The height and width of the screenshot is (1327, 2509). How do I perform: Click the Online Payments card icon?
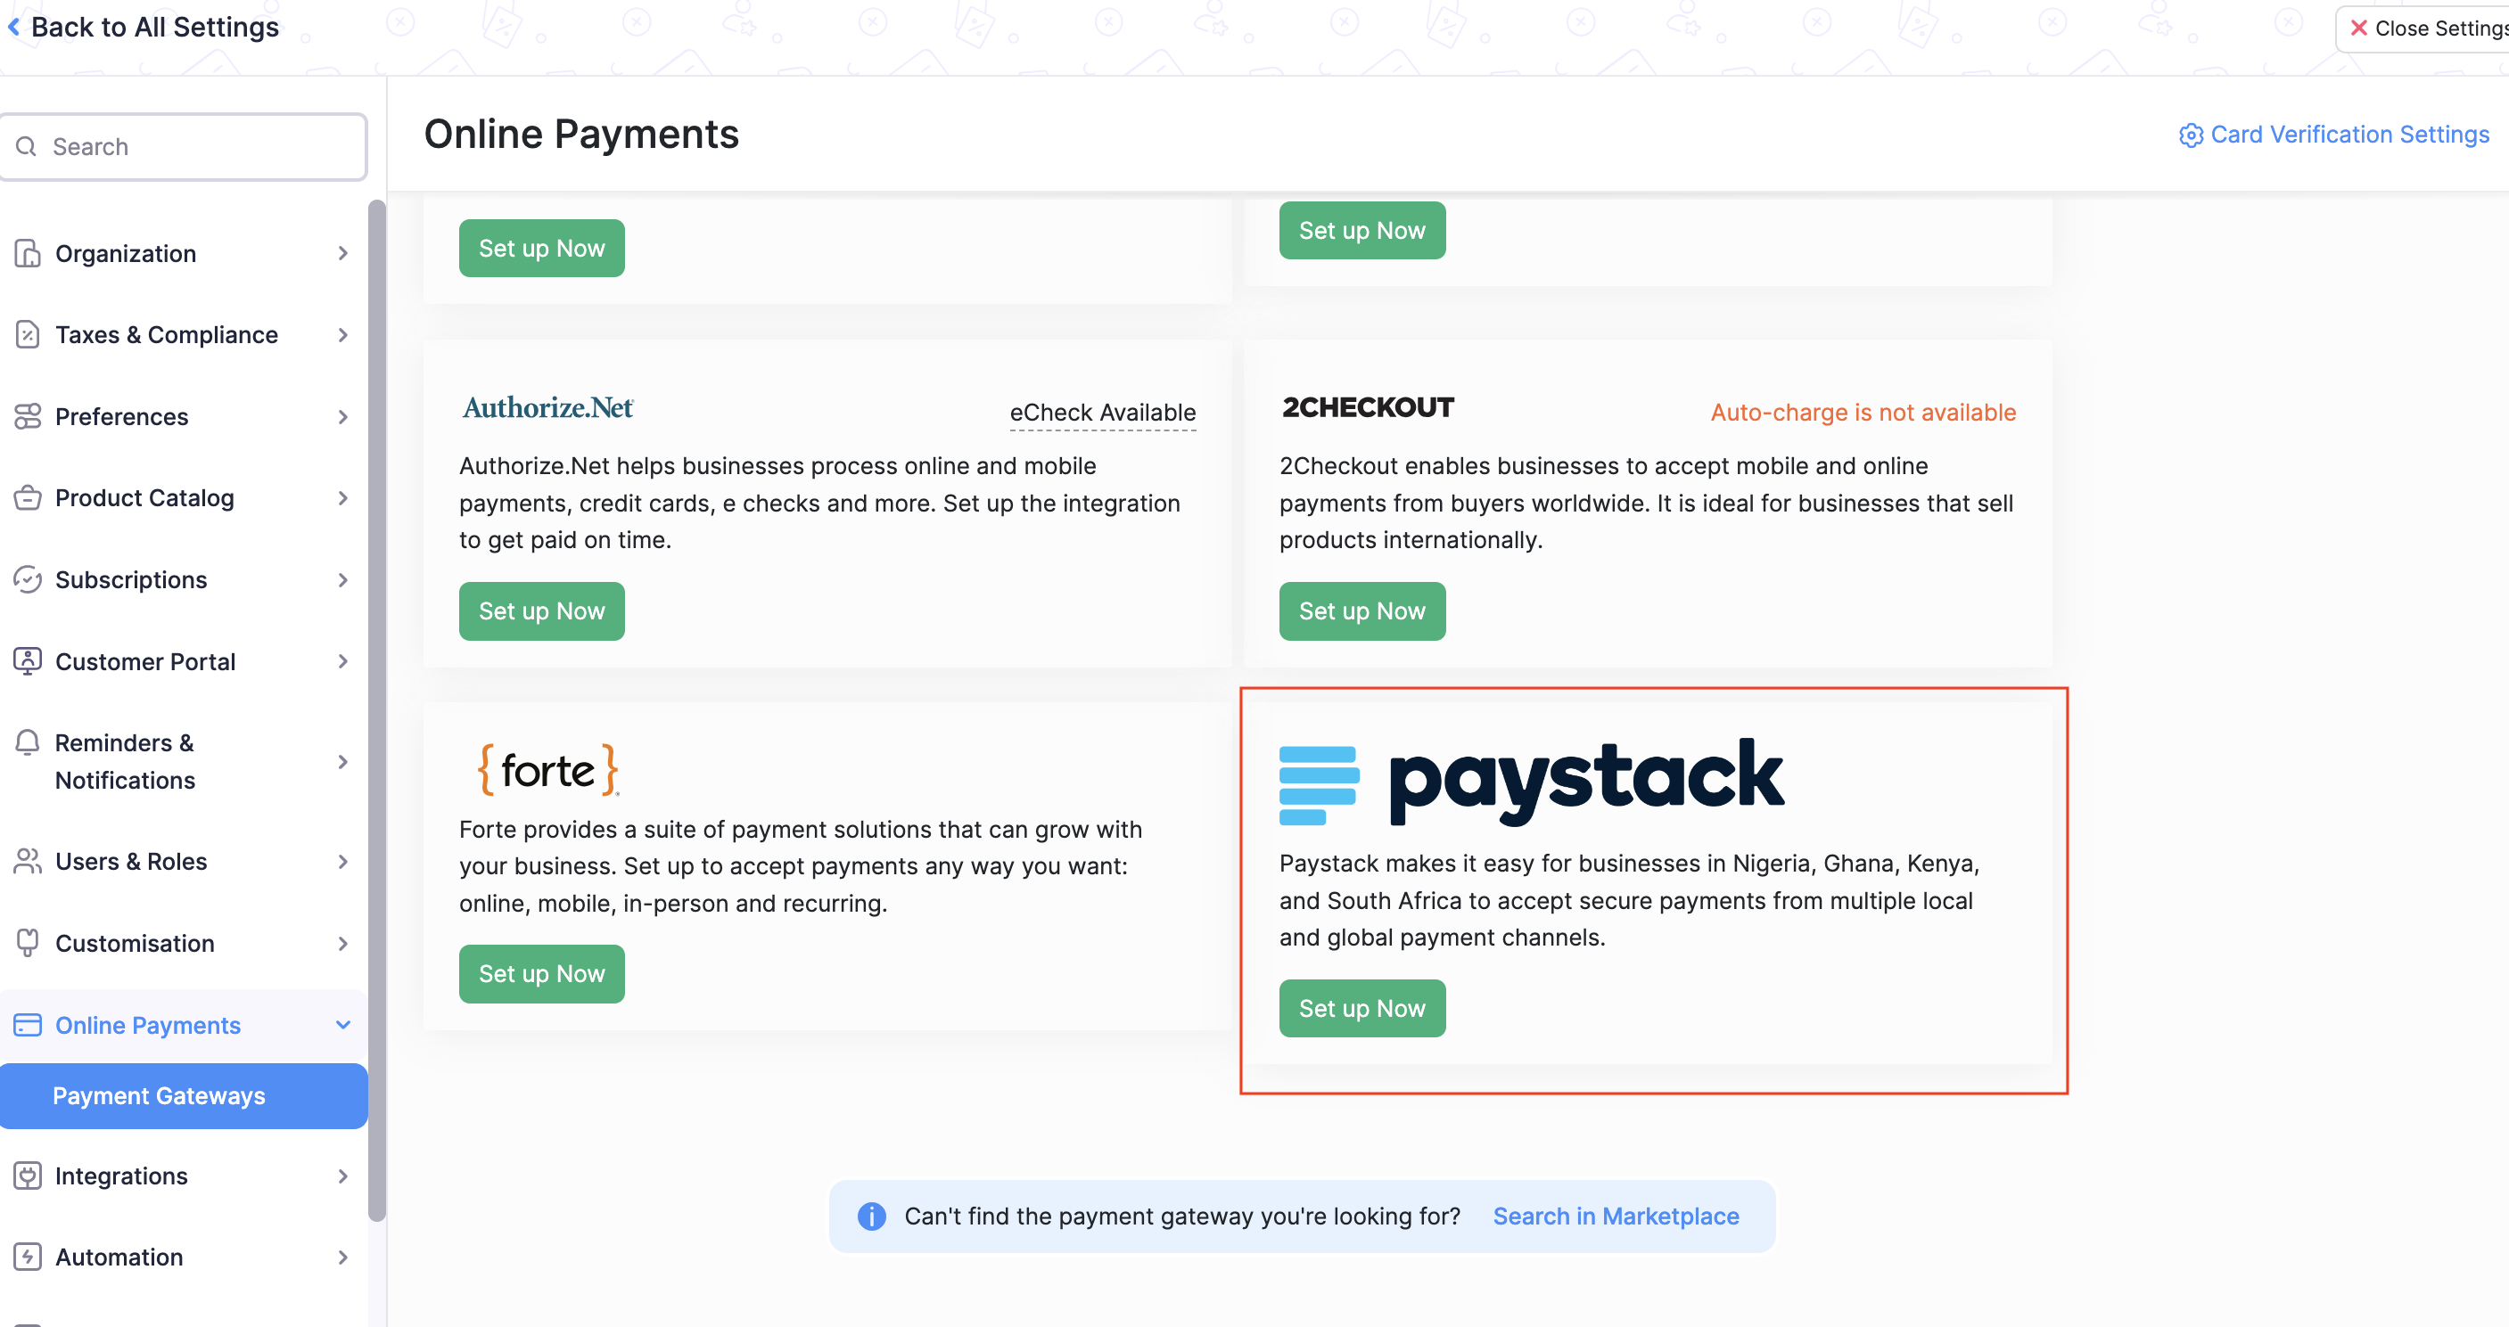(28, 1024)
